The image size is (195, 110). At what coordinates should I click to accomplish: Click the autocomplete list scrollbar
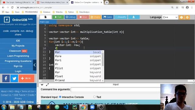click(x=103, y=59)
